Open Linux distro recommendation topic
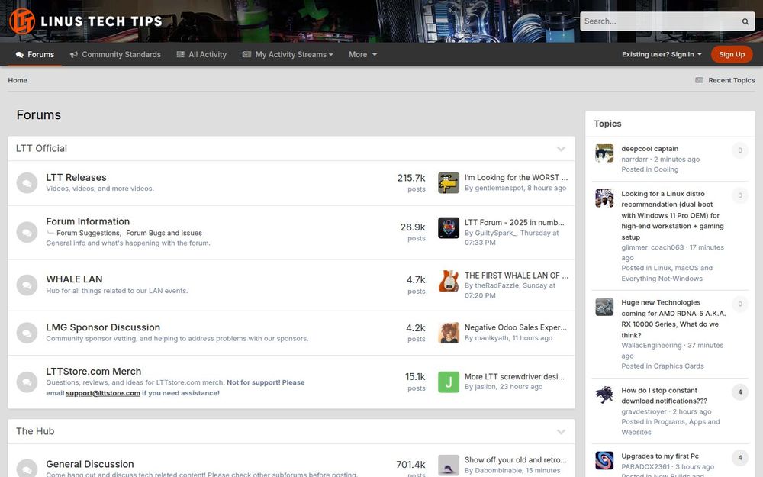 [x=672, y=215]
